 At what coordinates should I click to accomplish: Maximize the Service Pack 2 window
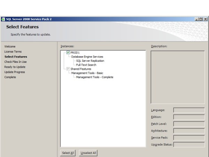(x=201, y=19)
